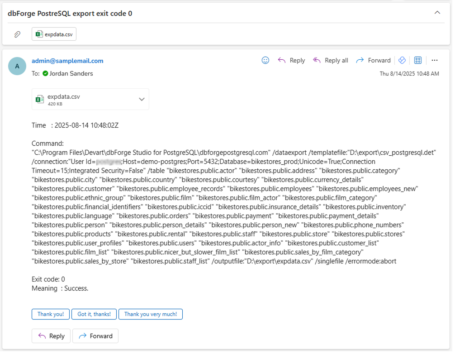The image size is (455, 354).
Task: Choose the "Got it, thanks!" quick reply
Action: [94, 314]
